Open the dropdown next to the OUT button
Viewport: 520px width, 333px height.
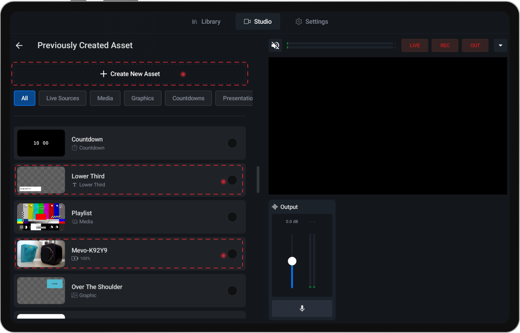pyautogui.click(x=500, y=45)
